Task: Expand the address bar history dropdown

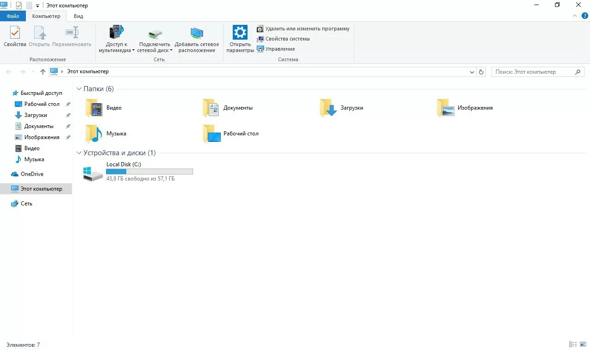Action: coord(472,72)
